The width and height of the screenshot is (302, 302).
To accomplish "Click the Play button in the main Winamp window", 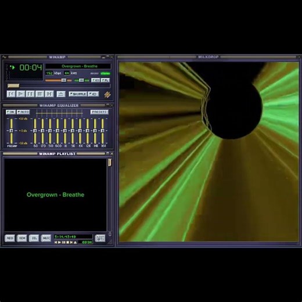I will pos(21,94).
